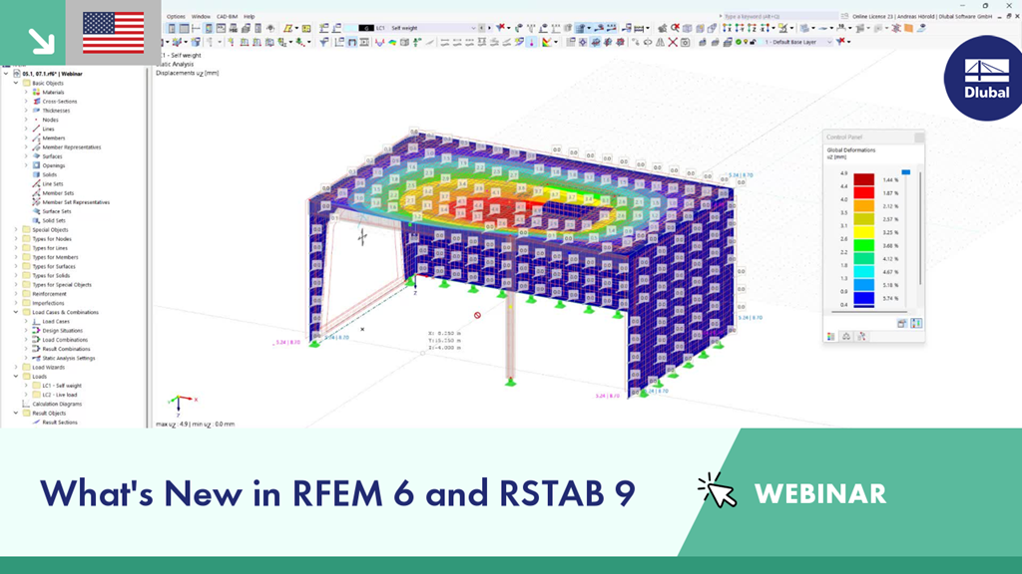Click the navigator panel toggle icon in toolbar
The width and height of the screenshot is (1022, 574).
point(172,28)
